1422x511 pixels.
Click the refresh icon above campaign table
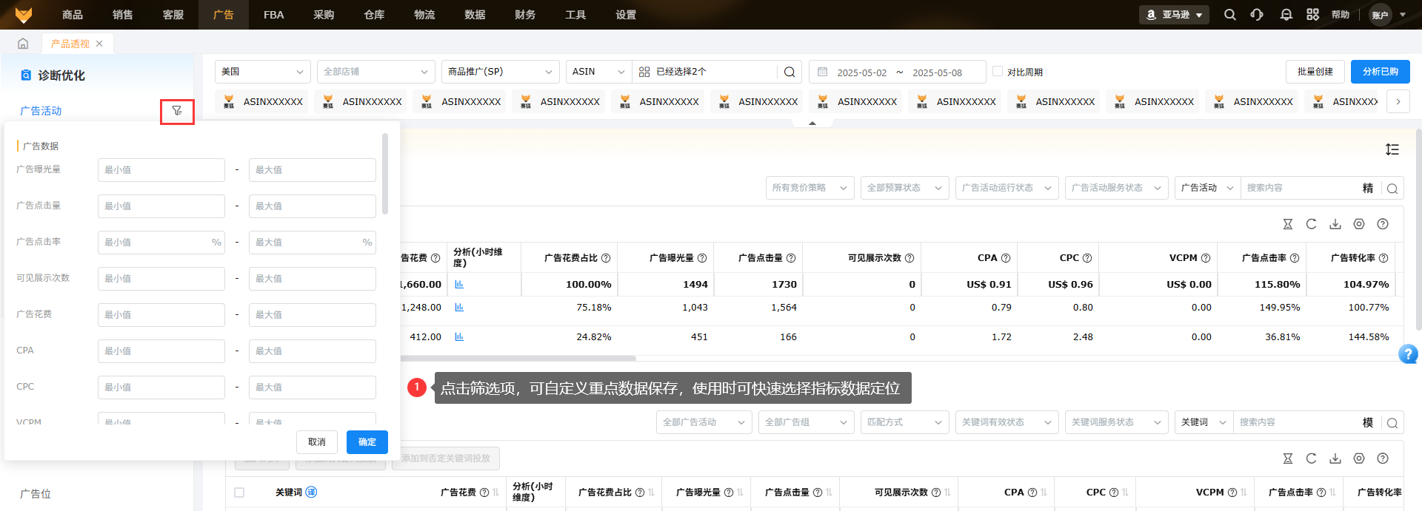[x=1311, y=224]
